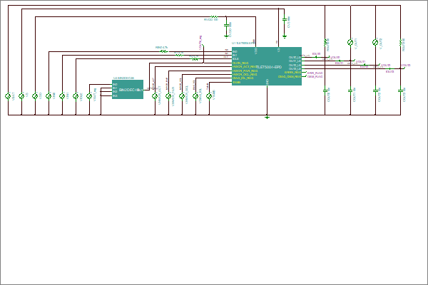Select the COUT1 capacitor symbol

click(350, 90)
